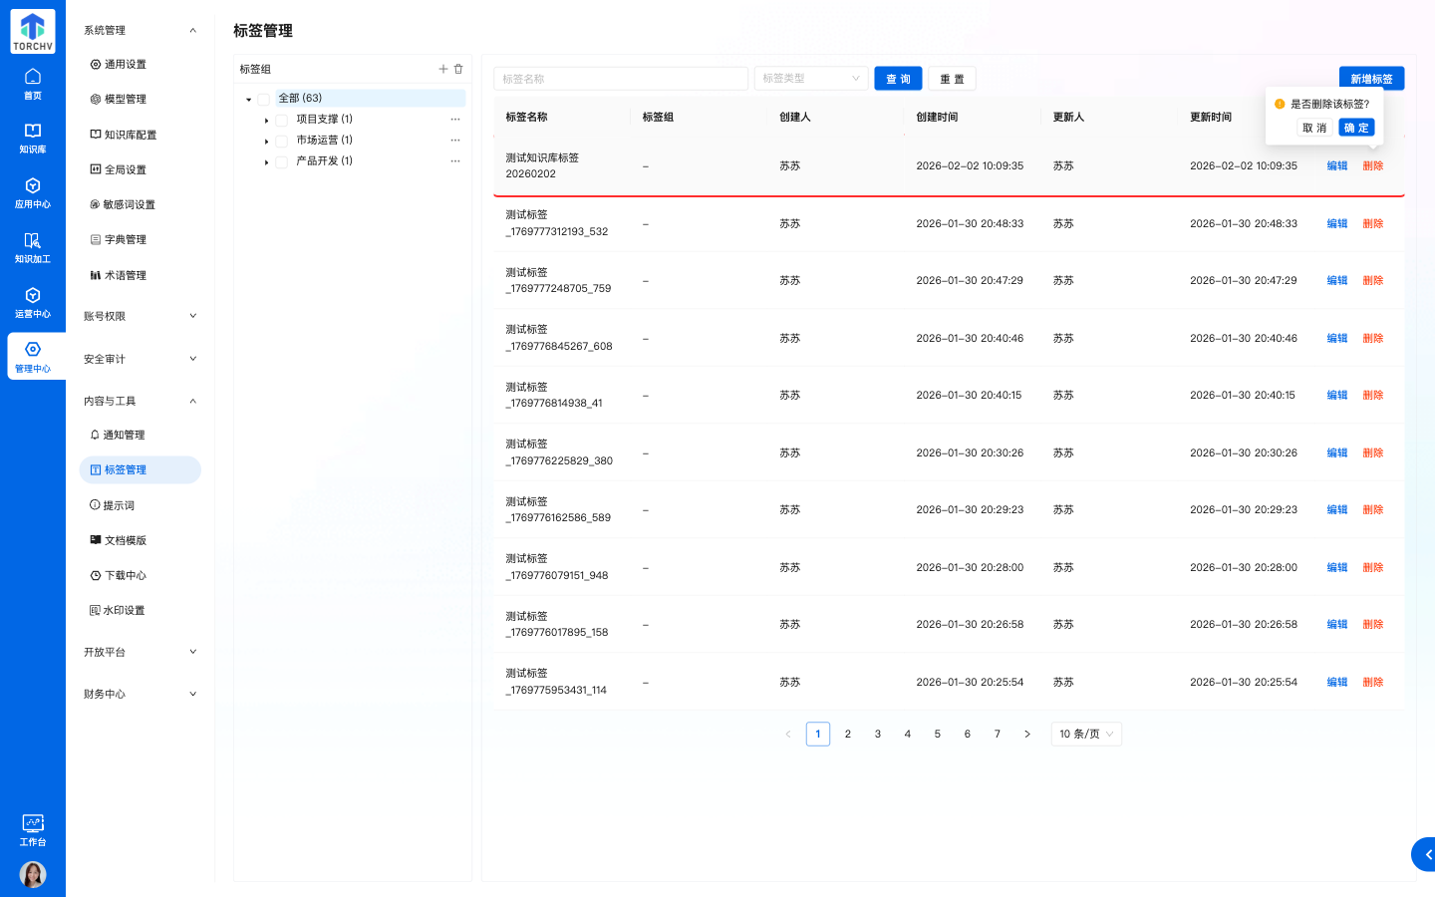Go to 首页 via home icon
The image size is (1435, 897).
tap(33, 84)
